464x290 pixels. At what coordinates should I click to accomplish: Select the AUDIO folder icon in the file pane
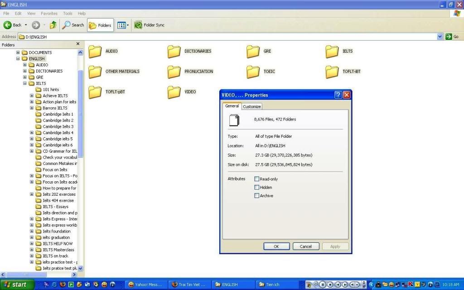click(x=95, y=52)
